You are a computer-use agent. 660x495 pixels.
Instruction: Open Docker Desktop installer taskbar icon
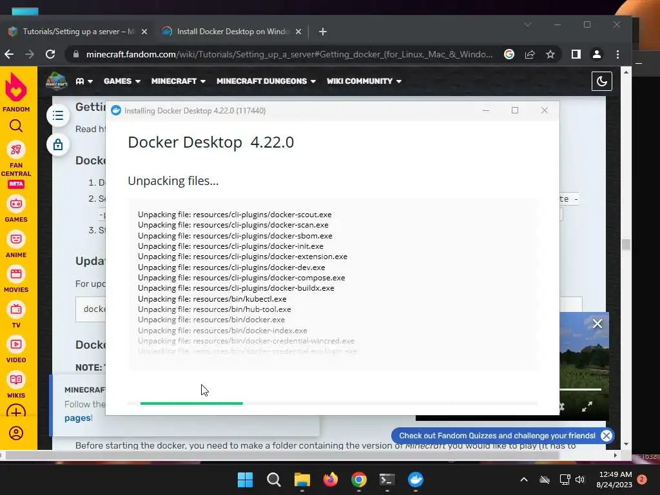tap(416, 480)
